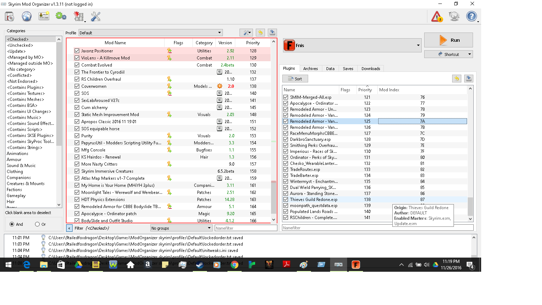Image resolution: width=542 pixels, height=305 pixels.
Task: Click the flag icon for Jaxonz Positioner
Action: [x=169, y=51]
